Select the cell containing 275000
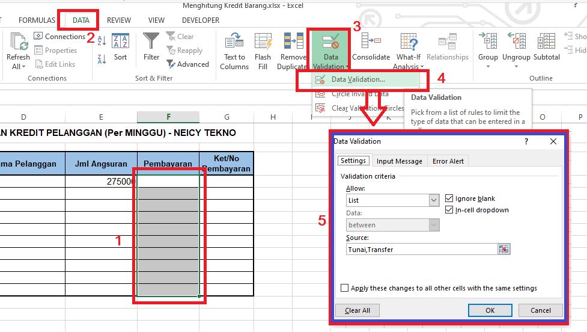The height and width of the screenshot is (332, 587). click(x=101, y=182)
